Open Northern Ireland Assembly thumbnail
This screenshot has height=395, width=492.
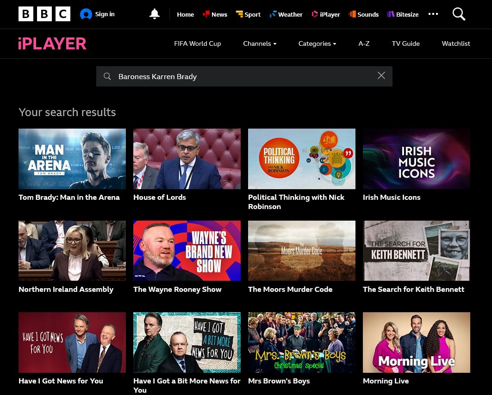click(x=72, y=251)
